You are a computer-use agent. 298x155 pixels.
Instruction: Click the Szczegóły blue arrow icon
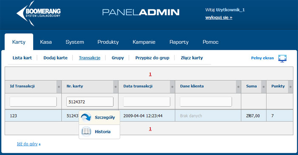coord(86,117)
